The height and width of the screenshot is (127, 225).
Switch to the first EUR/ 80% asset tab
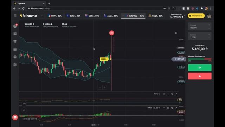(55, 16)
